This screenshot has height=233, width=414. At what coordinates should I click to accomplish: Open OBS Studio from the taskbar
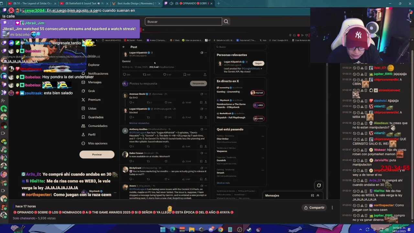click(x=240, y=229)
